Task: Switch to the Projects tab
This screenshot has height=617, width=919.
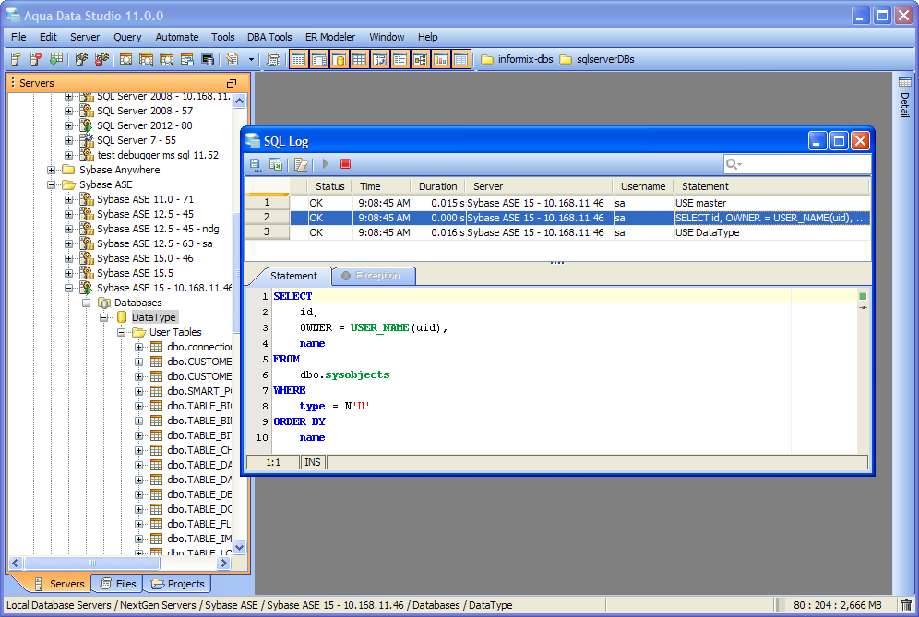Action: 178,584
